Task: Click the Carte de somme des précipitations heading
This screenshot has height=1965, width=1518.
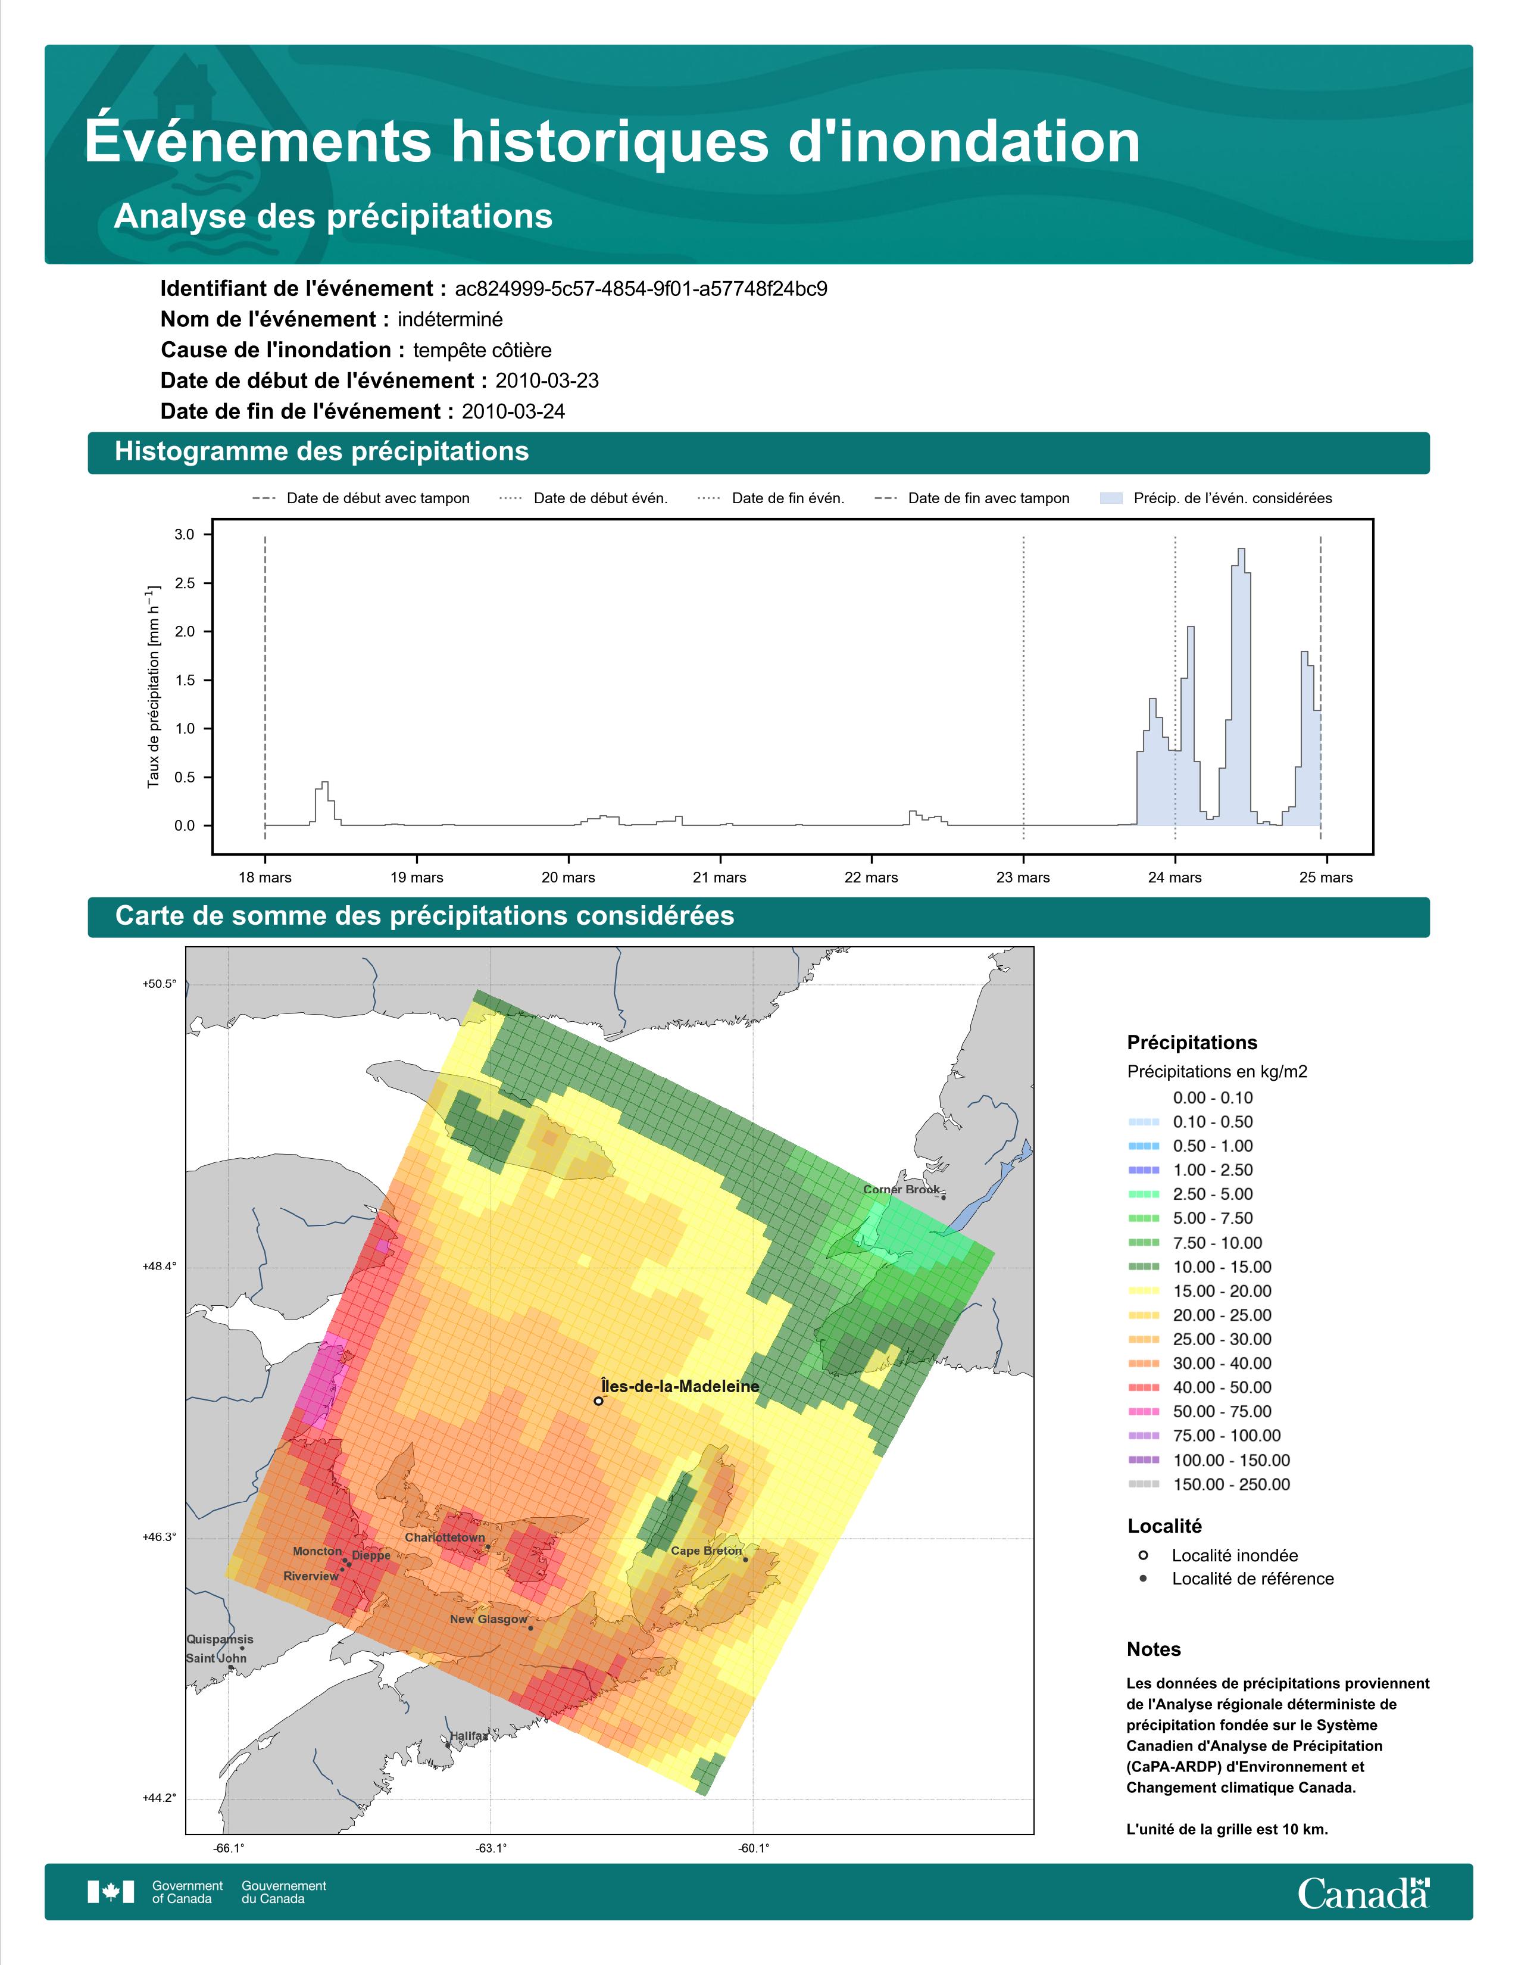Action: pyautogui.click(x=424, y=916)
